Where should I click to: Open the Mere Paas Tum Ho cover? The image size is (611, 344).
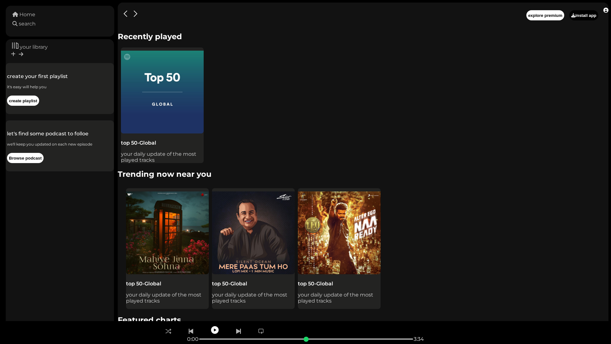253,233
